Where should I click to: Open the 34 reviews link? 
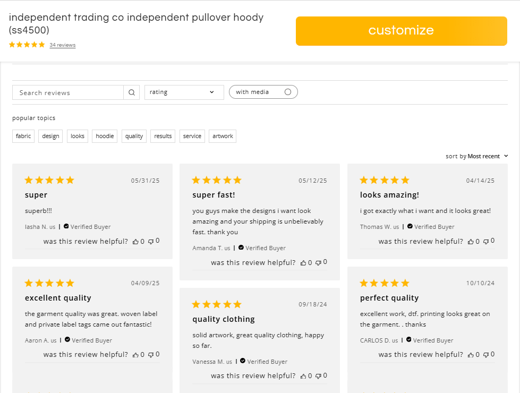coord(62,45)
